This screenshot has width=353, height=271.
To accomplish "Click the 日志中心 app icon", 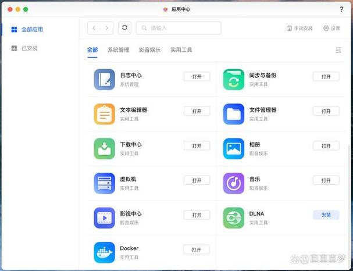I will pos(104,80).
